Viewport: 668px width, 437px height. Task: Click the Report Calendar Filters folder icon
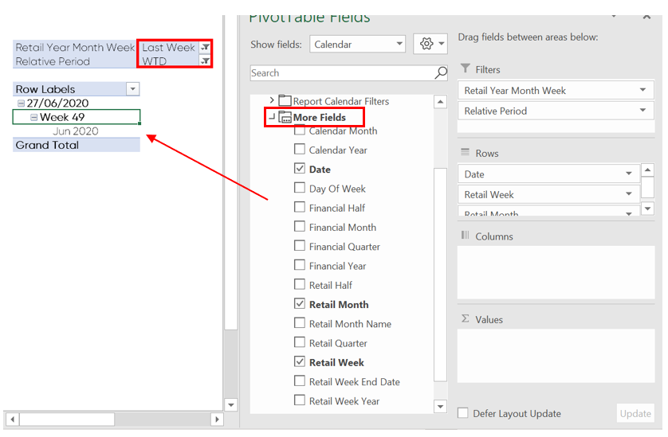pos(285,101)
